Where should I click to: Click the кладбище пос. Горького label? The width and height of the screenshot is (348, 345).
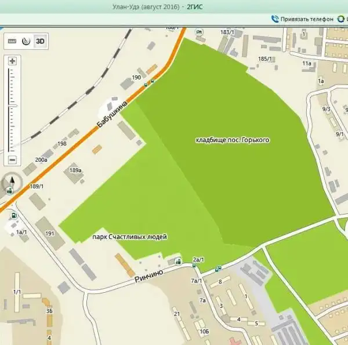(233, 140)
